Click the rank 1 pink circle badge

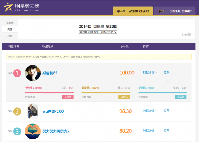click(x=17, y=73)
